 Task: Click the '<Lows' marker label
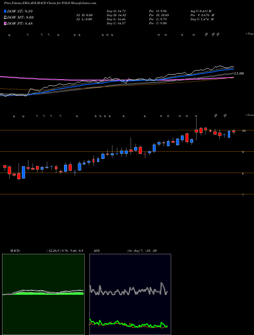[x=250, y=115]
